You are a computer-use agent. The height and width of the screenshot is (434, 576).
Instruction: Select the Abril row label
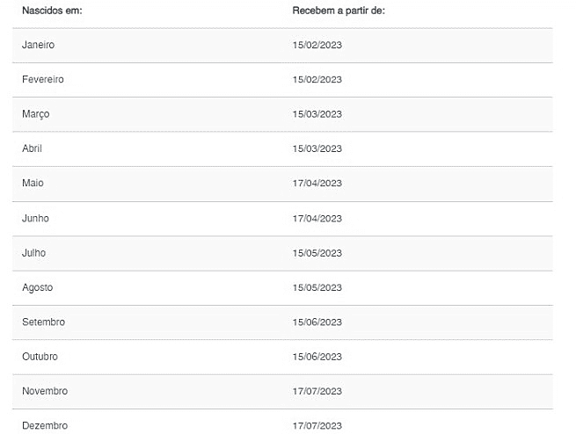tap(32, 148)
